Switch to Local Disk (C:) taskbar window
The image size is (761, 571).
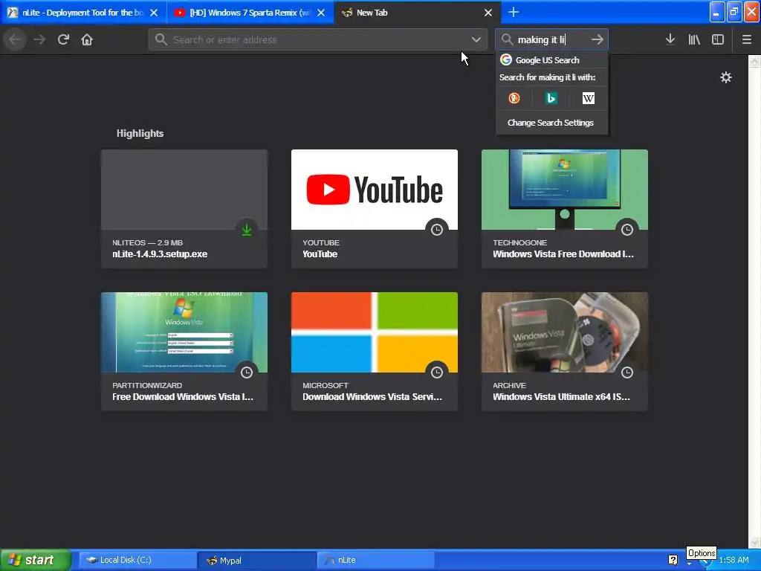[137, 560]
